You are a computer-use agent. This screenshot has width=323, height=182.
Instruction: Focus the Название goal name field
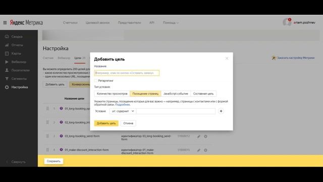click(127, 73)
